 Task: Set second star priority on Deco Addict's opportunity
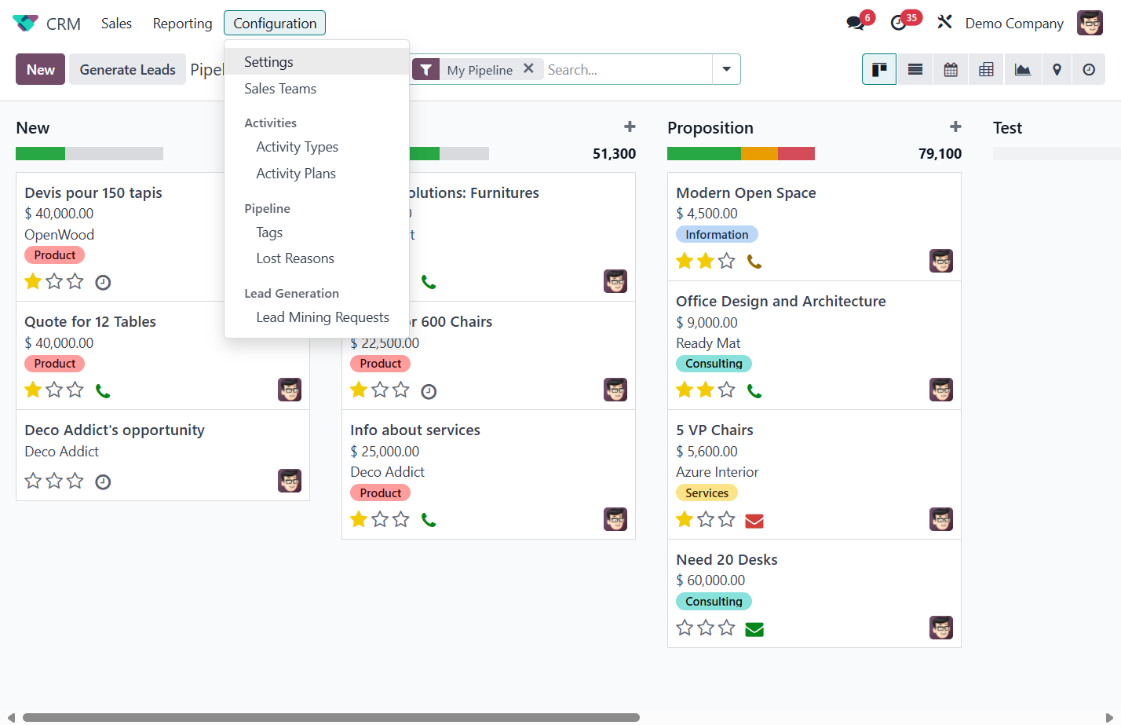coord(54,481)
